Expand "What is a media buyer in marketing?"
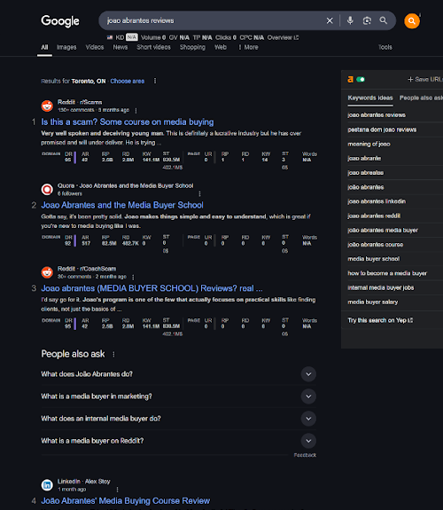 pos(178,396)
